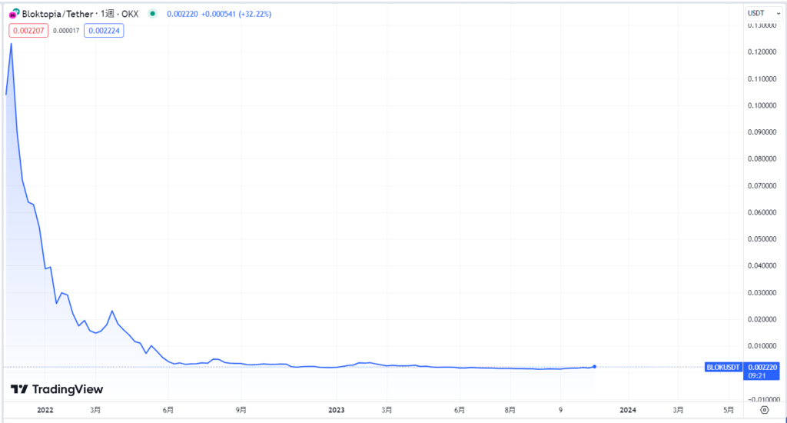787x423 pixels.
Task: Click the last price dot on line
Action: pyautogui.click(x=594, y=367)
